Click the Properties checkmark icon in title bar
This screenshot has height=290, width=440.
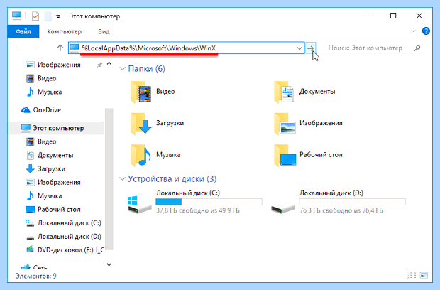point(35,16)
